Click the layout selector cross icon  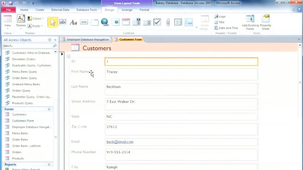(x=69, y=56)
